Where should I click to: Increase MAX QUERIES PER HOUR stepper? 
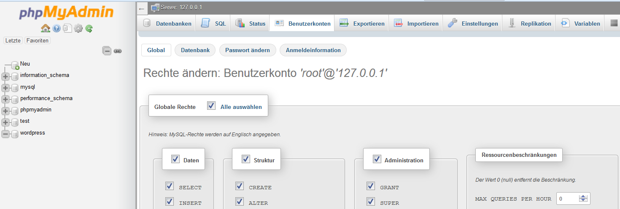click(x=583, y=196)
